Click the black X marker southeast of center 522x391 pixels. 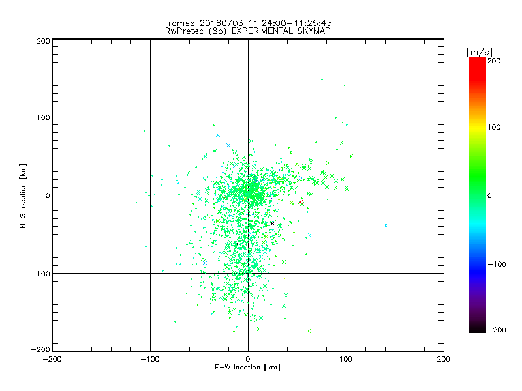click(273, 224)
